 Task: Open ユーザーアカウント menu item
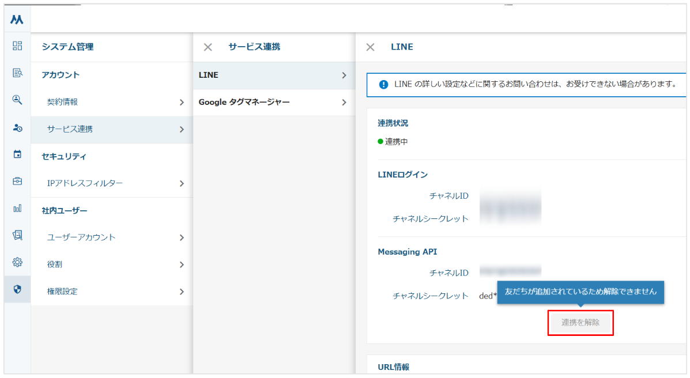111,237
